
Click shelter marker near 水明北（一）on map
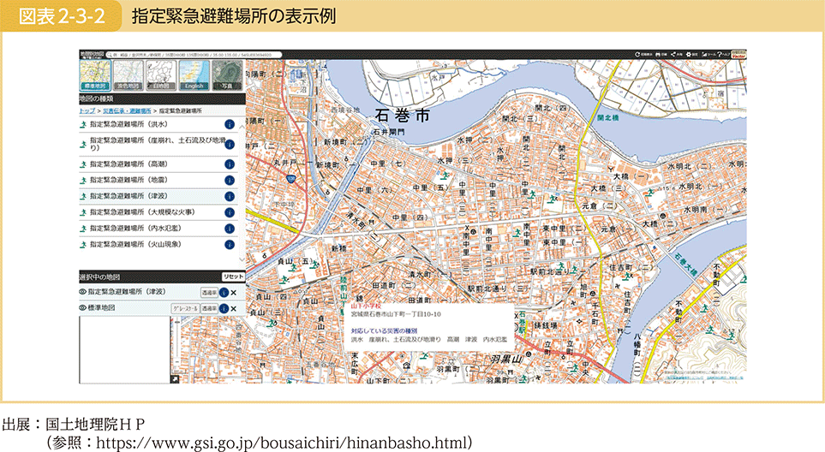650,193
